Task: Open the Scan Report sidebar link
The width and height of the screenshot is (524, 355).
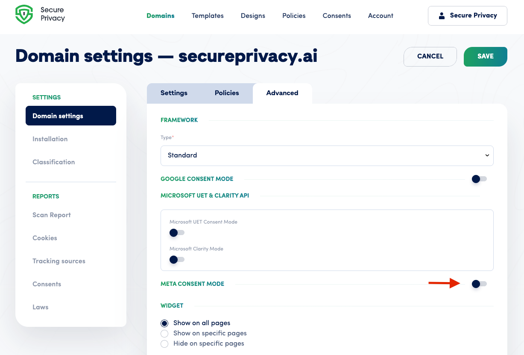Action: point(52,215)
